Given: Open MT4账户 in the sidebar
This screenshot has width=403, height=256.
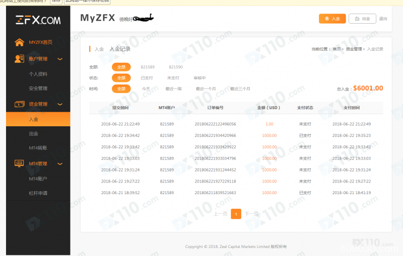Looking at the screenshot, I should tap(38, 179).
